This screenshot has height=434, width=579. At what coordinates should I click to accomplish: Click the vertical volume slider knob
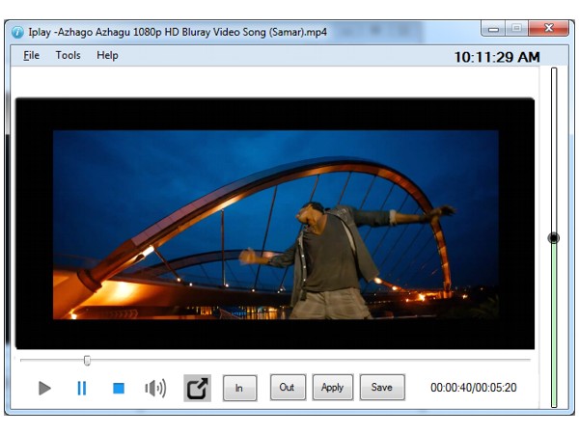pyautogui.click(x=554, y=238)
